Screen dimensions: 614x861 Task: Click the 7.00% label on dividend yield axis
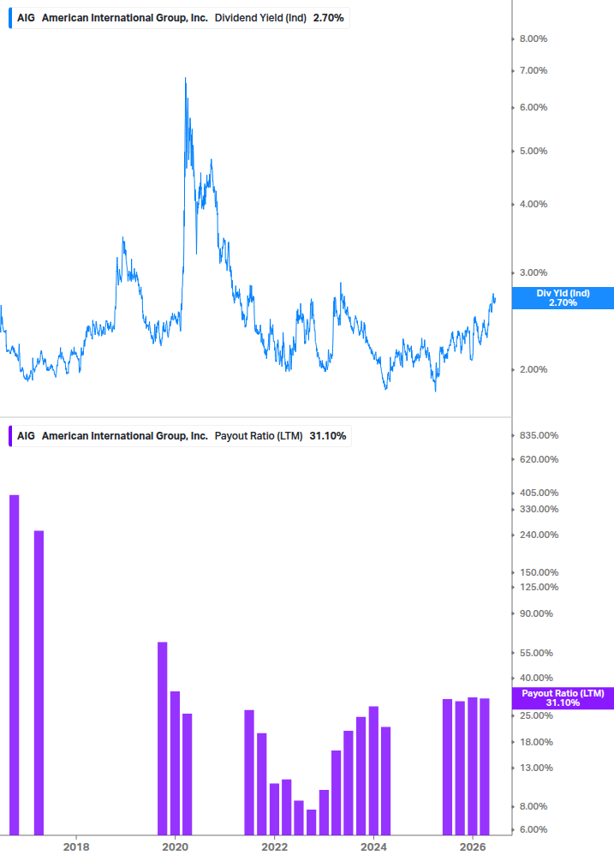(x=534, y=71)
